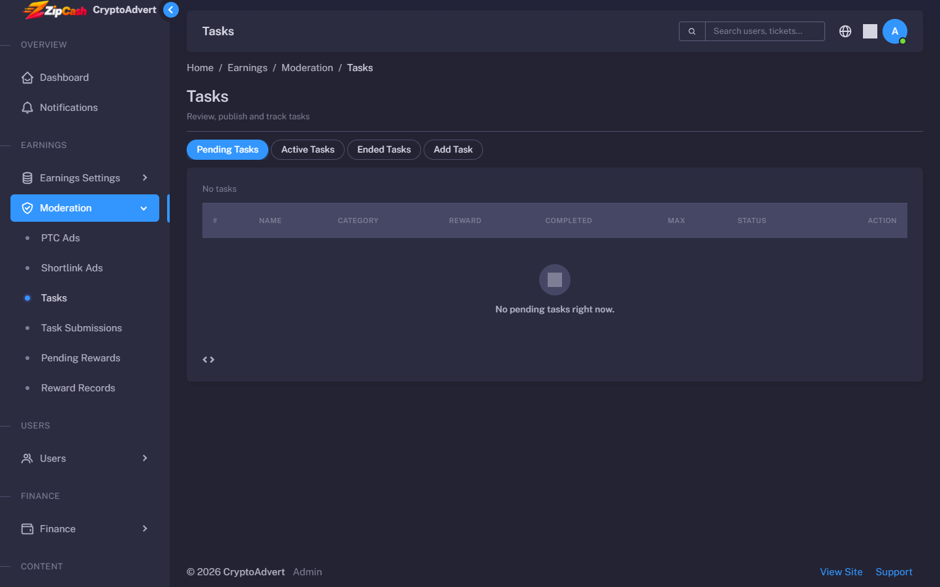Open Pending Rewards in the sidebar
This screenshot has width=940, height=587.
click(85, 358)
